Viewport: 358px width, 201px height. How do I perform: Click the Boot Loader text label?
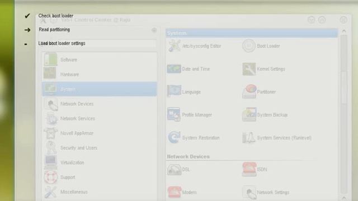pyautogui.click(x=268, y=46)
